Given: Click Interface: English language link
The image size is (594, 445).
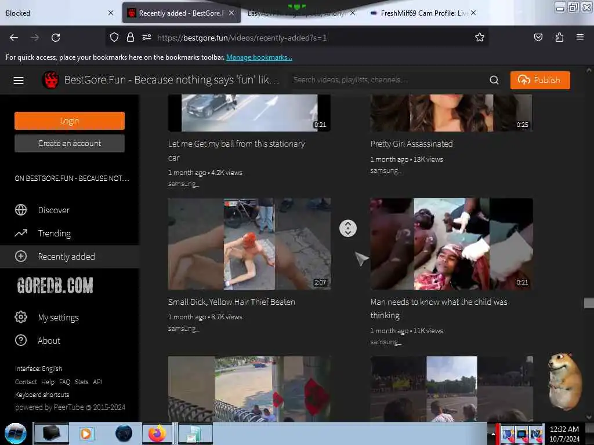Looking at the screenshot, I should 38,369.
